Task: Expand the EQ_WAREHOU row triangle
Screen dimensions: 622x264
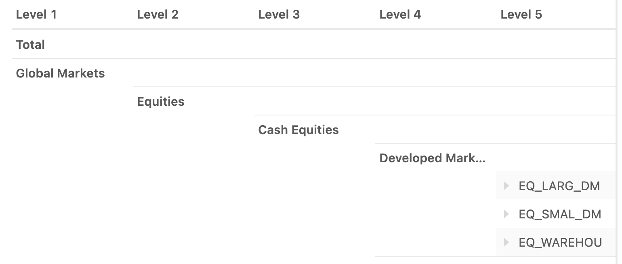Action: click(x=506, y=242)
